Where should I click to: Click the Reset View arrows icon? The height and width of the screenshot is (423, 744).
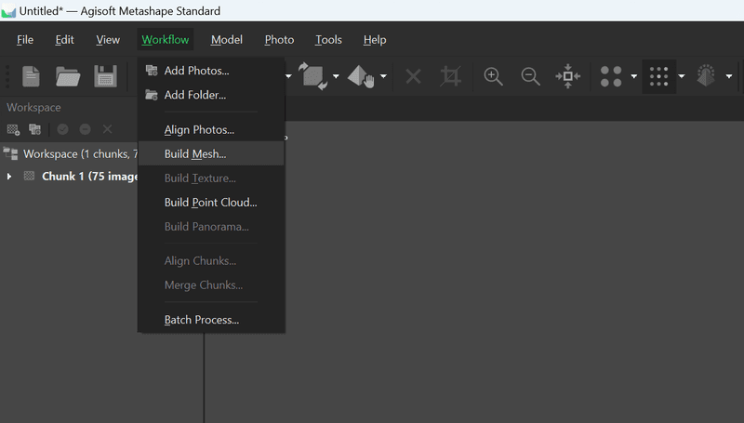pyautogui.click(x=568, y=76)
